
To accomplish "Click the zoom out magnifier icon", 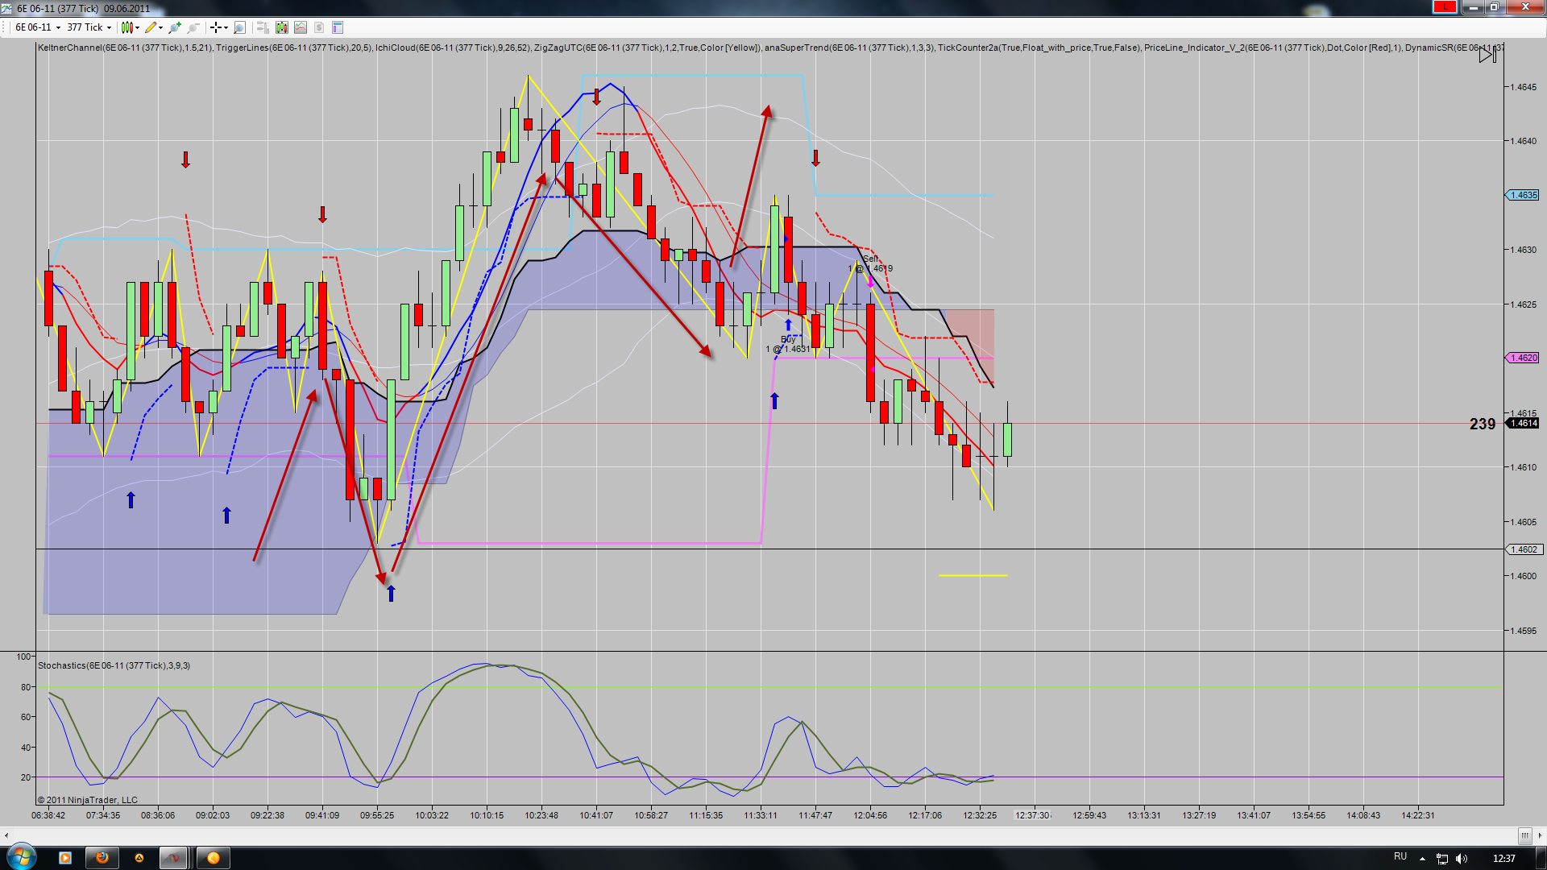I will click(193, 27).
